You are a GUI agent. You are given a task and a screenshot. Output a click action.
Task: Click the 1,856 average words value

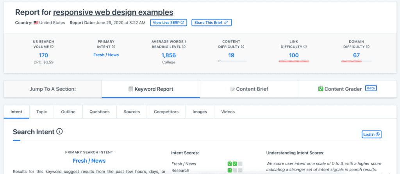pyautogui.click(x=169, y=55)
